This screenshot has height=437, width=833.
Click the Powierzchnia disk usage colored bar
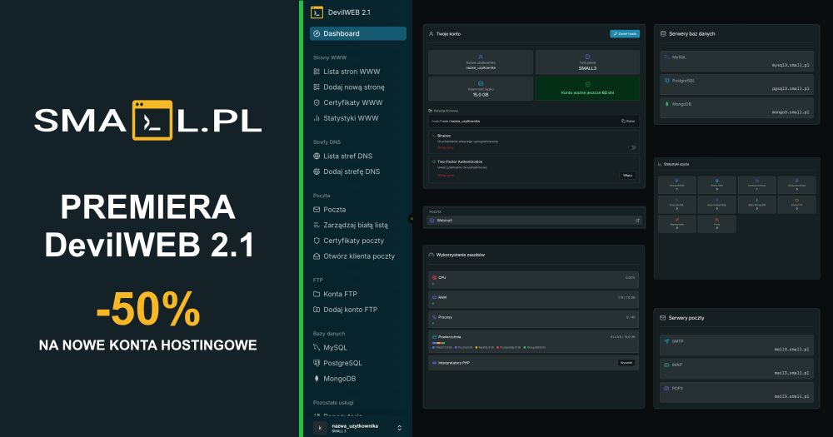point(438,343)
